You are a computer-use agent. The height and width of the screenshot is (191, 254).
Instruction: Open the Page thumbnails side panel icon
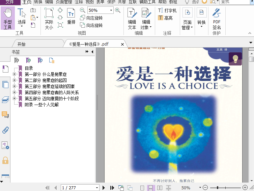coord(5,84)
